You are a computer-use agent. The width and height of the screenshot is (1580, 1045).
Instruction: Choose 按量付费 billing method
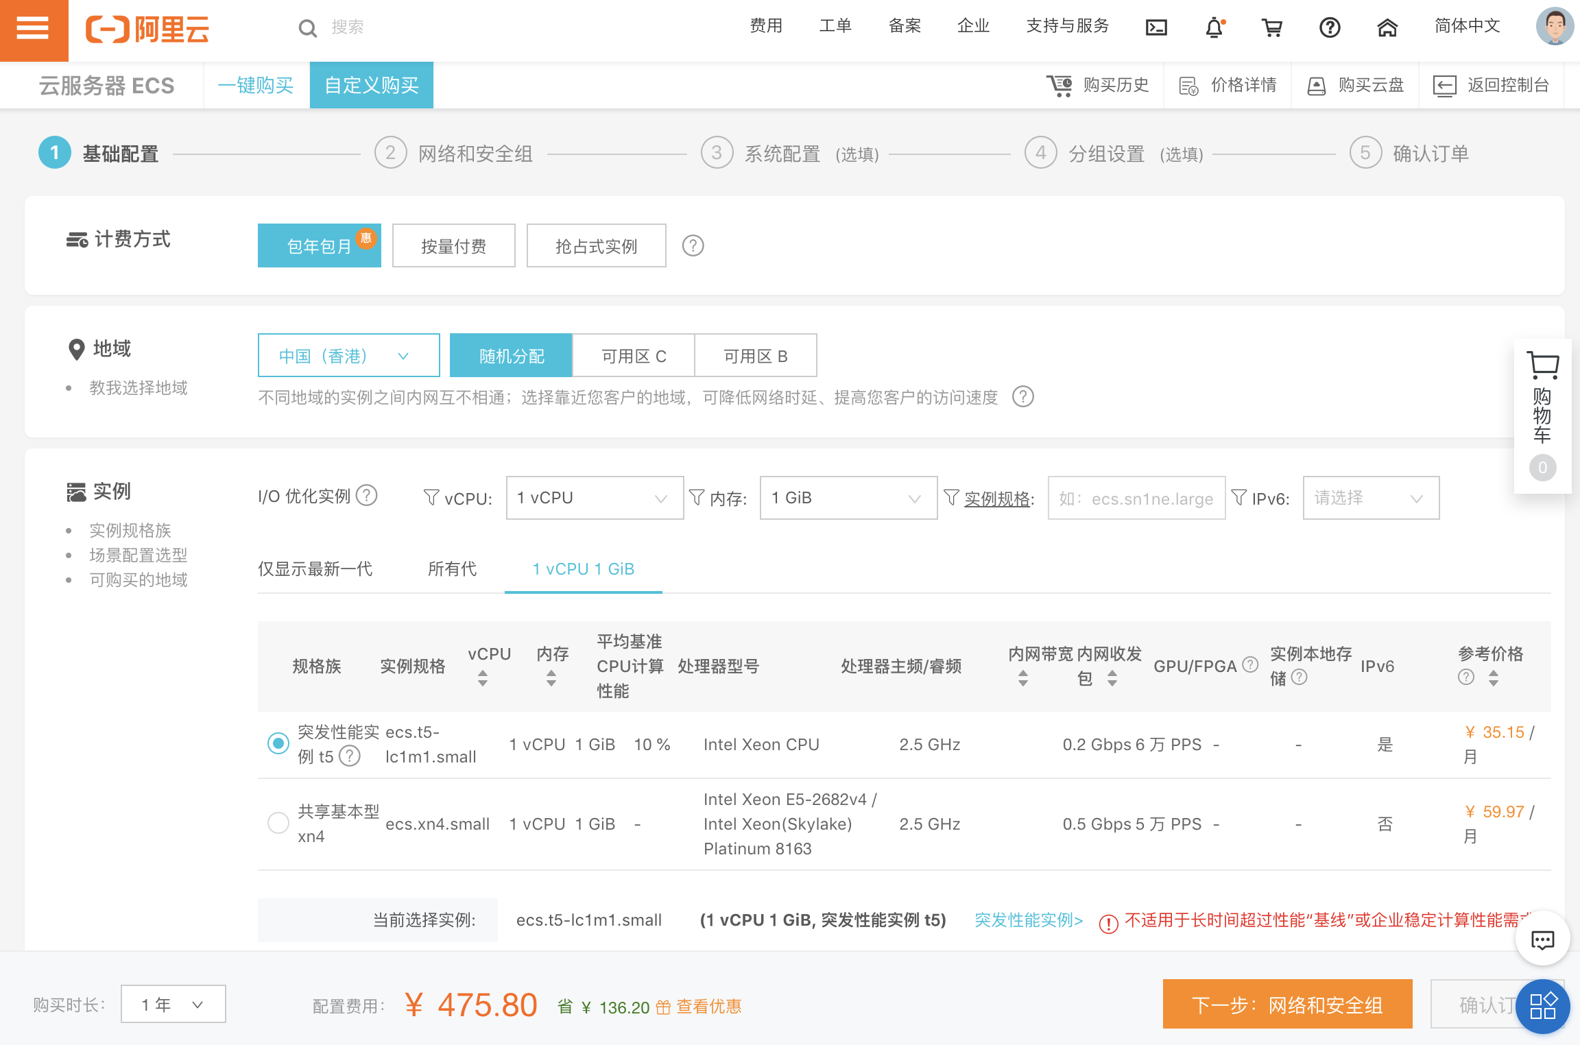(453, 245)
